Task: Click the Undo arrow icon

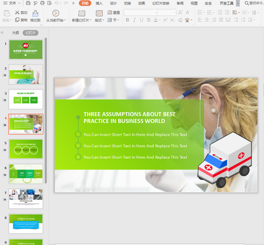Action: 57,3
